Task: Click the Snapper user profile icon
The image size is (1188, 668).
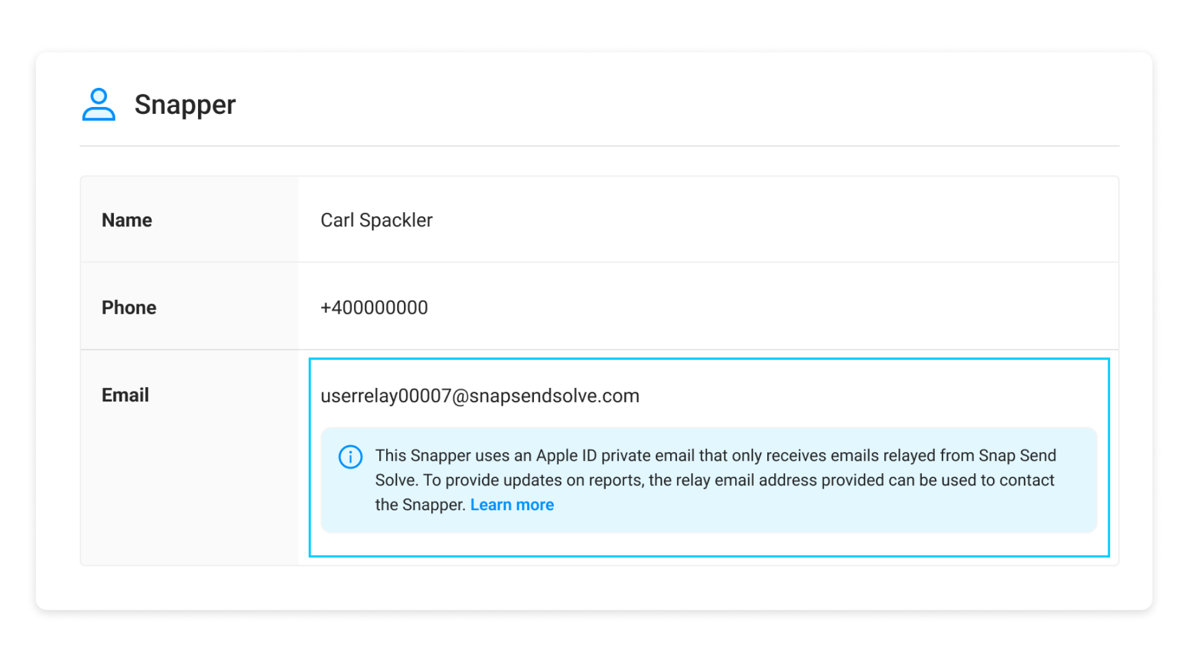Action: 98,104
